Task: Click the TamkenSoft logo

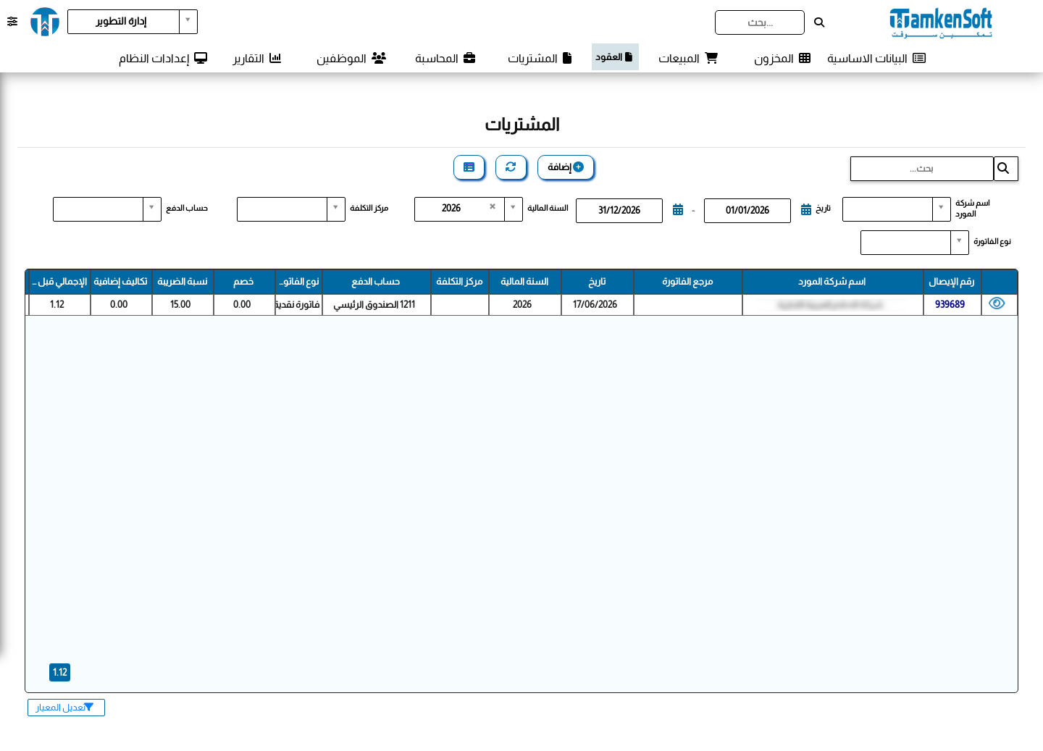Action: point(941,22)
